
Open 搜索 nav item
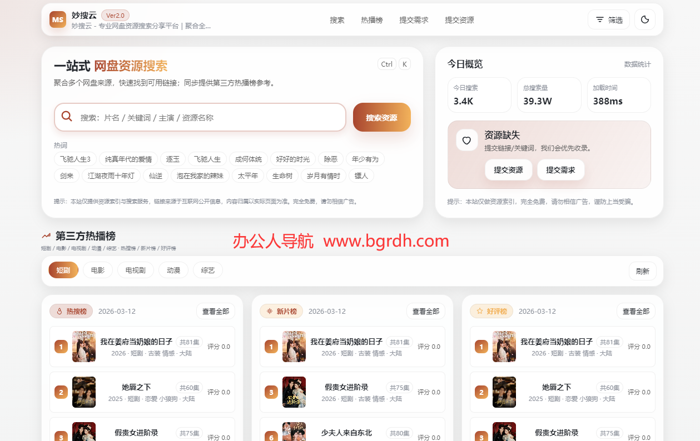click(x=337, y=19)
